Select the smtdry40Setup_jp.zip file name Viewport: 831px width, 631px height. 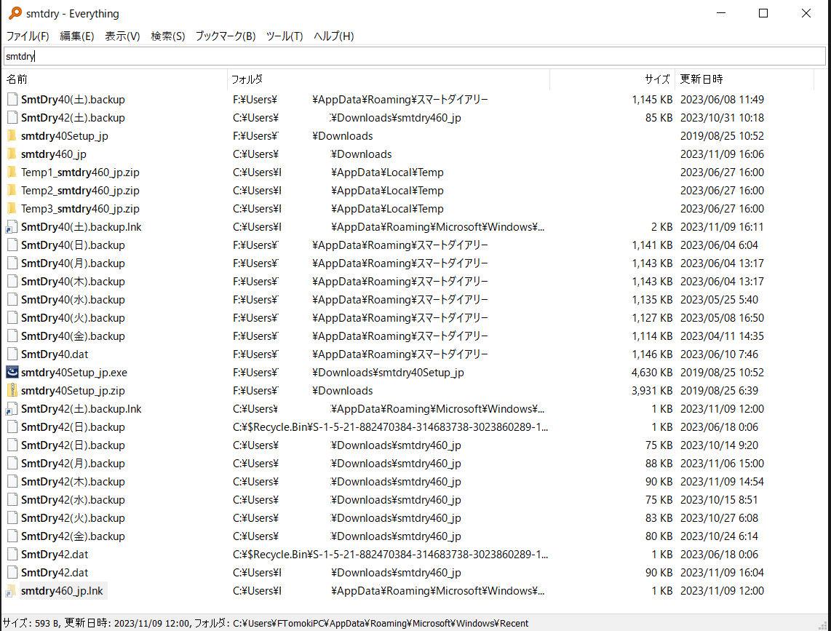click(73, 391)
